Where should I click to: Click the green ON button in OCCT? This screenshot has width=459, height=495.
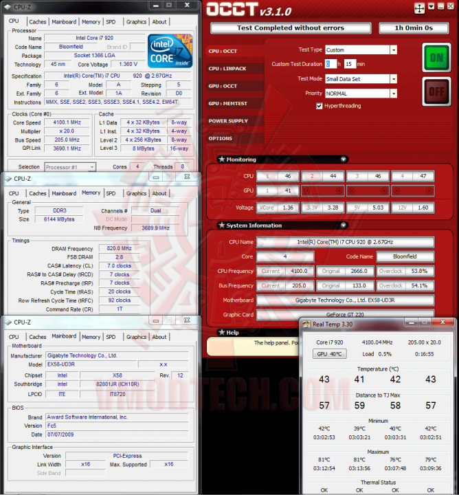coord(436,57)
